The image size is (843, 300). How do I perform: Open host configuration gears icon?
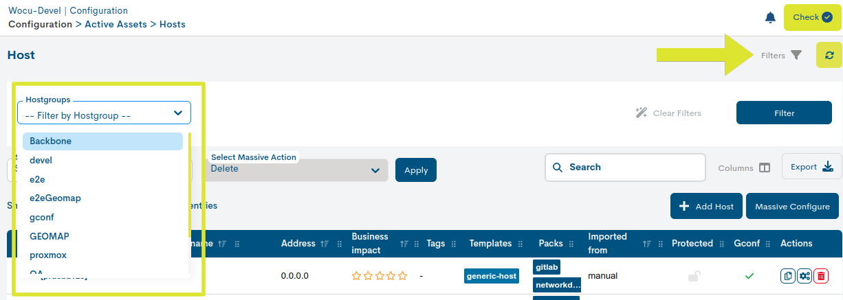point(804,276)
